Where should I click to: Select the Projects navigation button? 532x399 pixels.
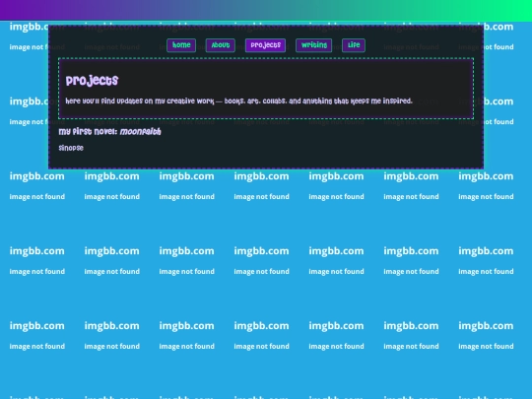[x=265, y=45]
